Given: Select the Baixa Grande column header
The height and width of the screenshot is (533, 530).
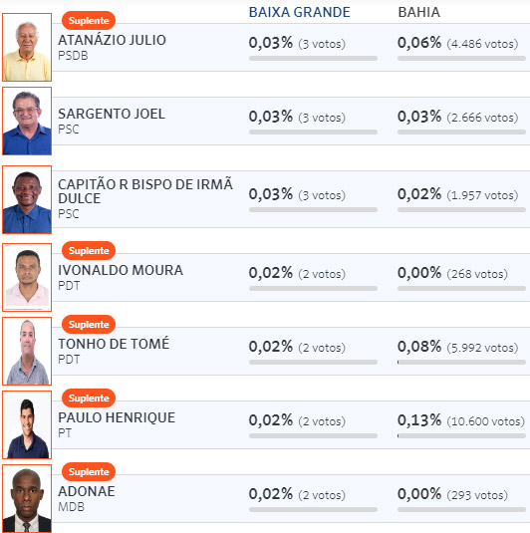Looking at the screenshot, I should point(299,12).
